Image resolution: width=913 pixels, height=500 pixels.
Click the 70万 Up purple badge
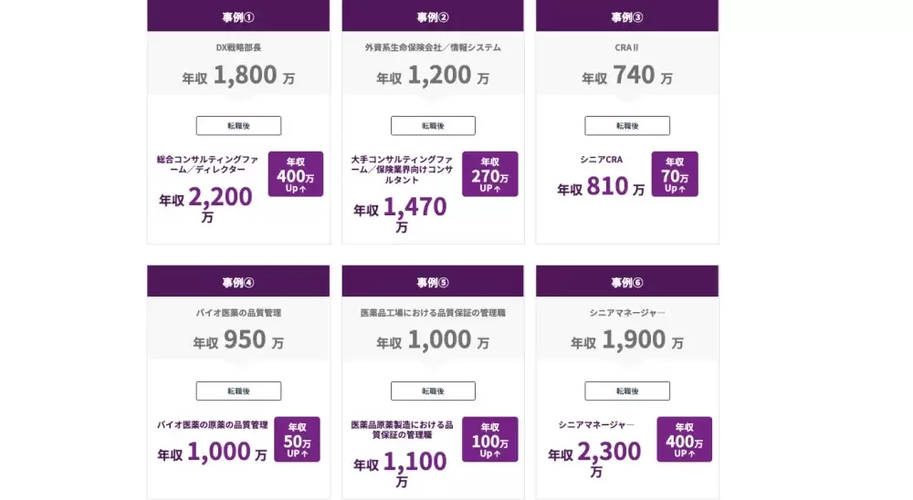[675, 174]
